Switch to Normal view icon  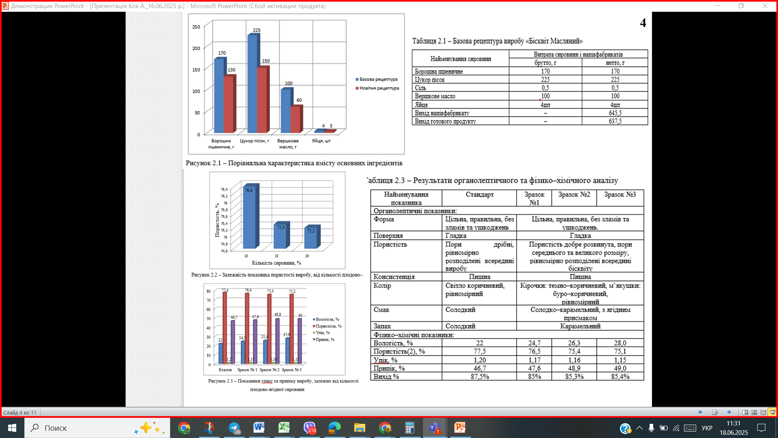745,412
